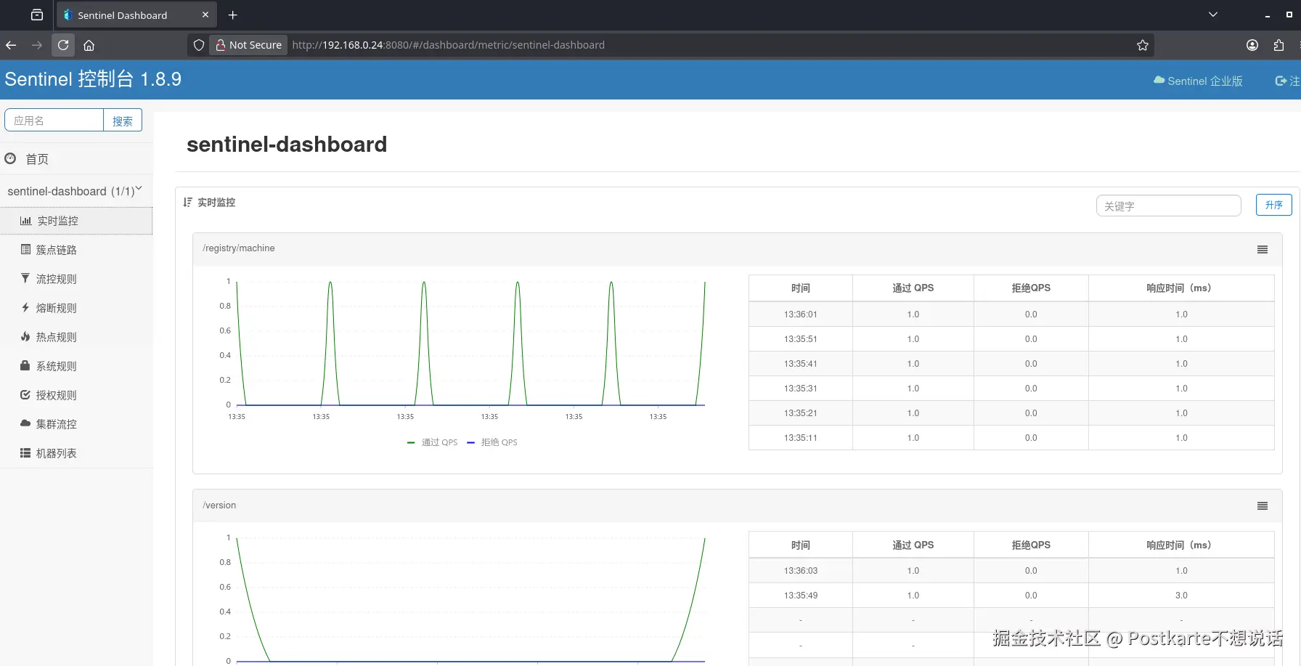Click the 升序 sort order button

(1274, 206)
